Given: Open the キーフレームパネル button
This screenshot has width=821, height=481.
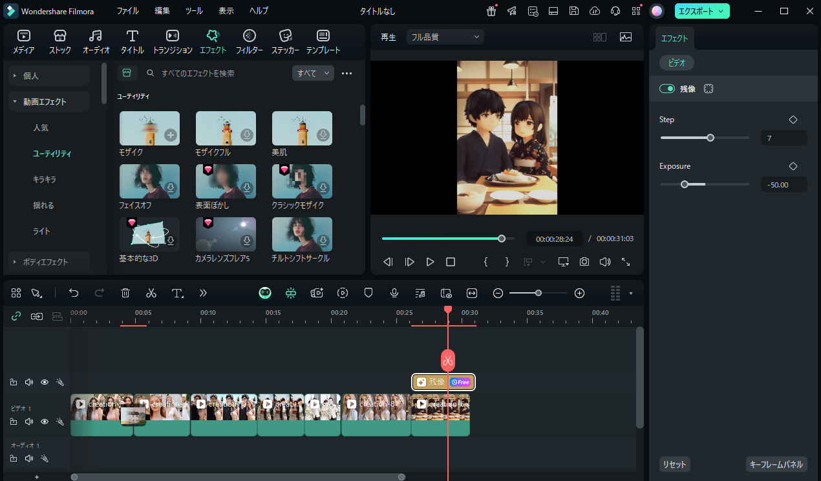Looking at the screenshot, I should pos(776,464).
